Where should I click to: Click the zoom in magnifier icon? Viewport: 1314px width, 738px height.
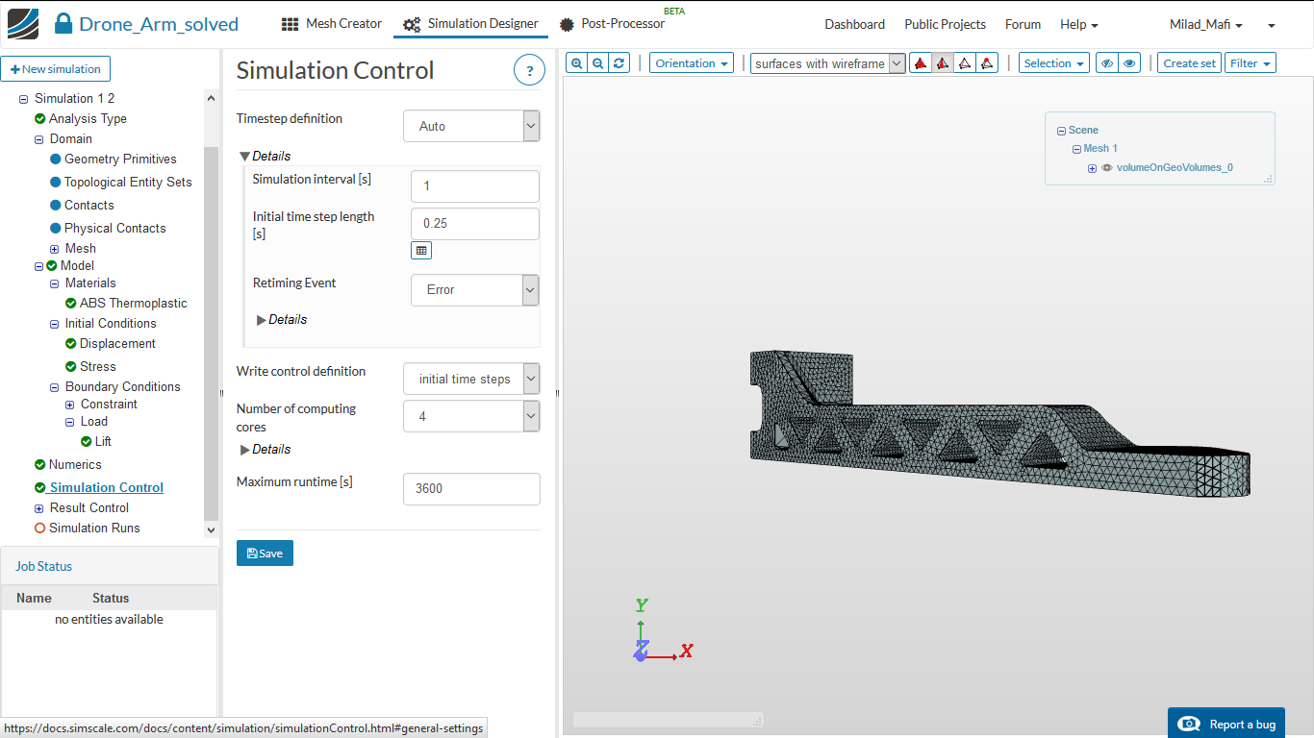point(576,63)
